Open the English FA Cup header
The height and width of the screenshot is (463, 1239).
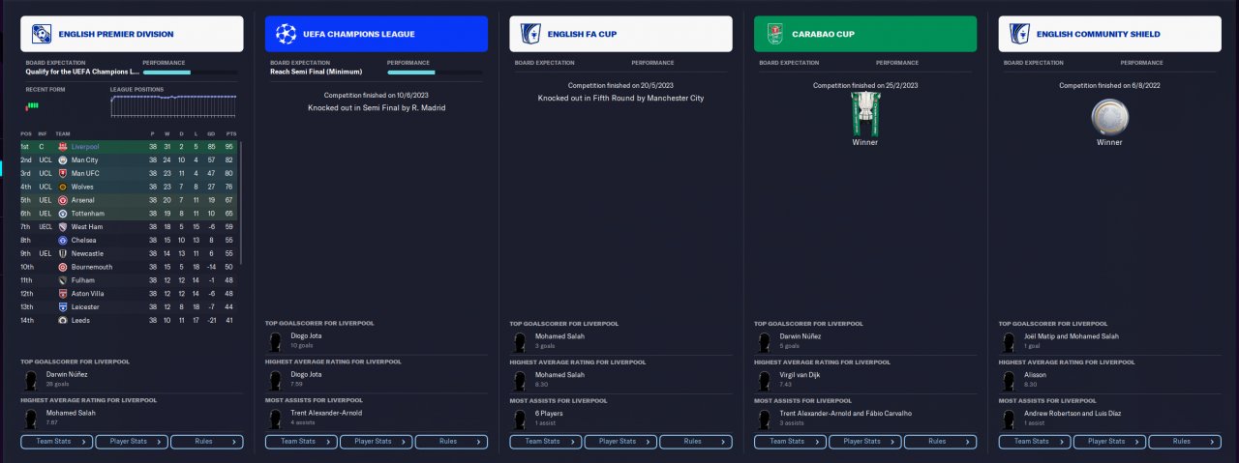point(621,34)
